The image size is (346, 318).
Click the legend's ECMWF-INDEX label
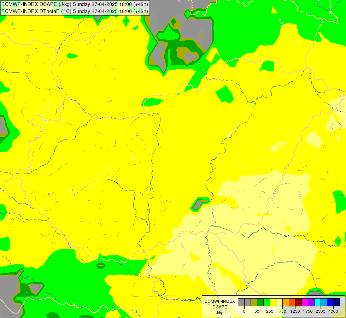click(x=220, y=301)
